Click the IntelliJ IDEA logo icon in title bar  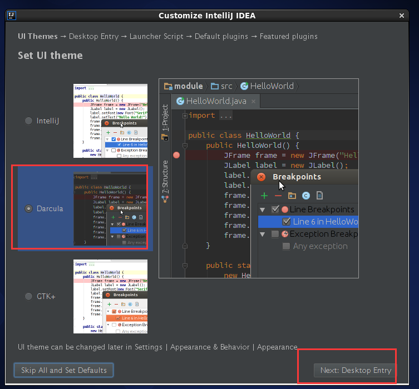point(12,16)
